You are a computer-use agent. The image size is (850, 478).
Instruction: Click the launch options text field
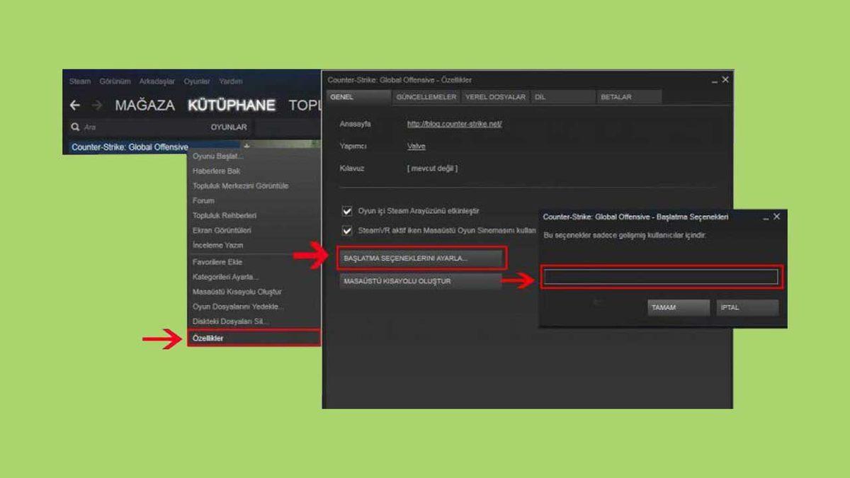pos(660,277)
